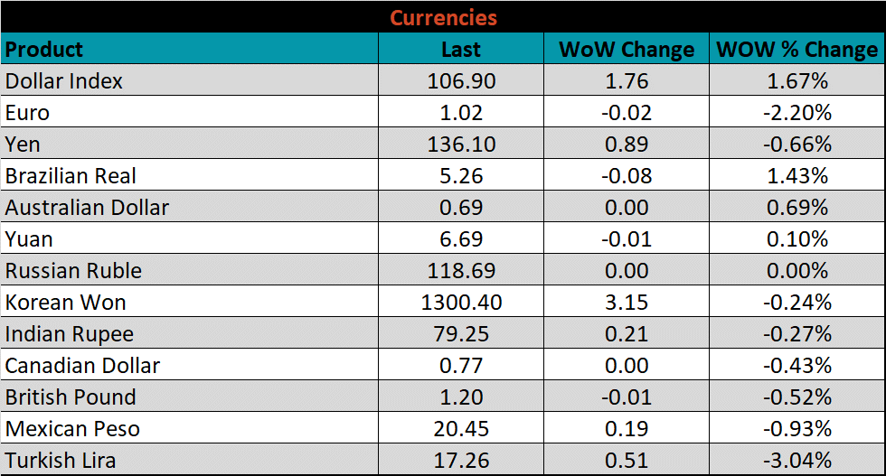Click the Brazilian Real row label
This screenshot has width=886, height=476.
tap(71, 176)
